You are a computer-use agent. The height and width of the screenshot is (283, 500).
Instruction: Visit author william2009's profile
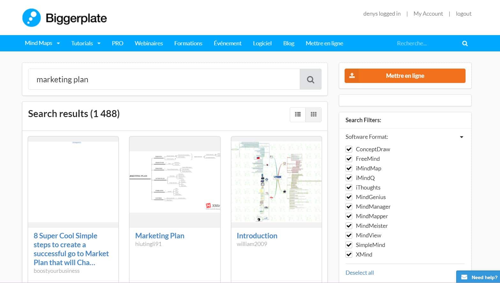[x=252, y=244]
